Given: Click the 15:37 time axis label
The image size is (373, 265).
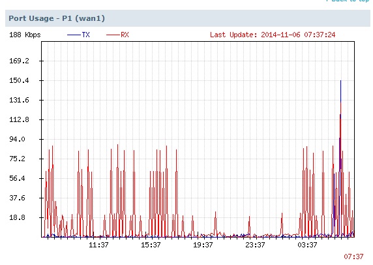Looking at the screenshot, I should coord(151,245).
